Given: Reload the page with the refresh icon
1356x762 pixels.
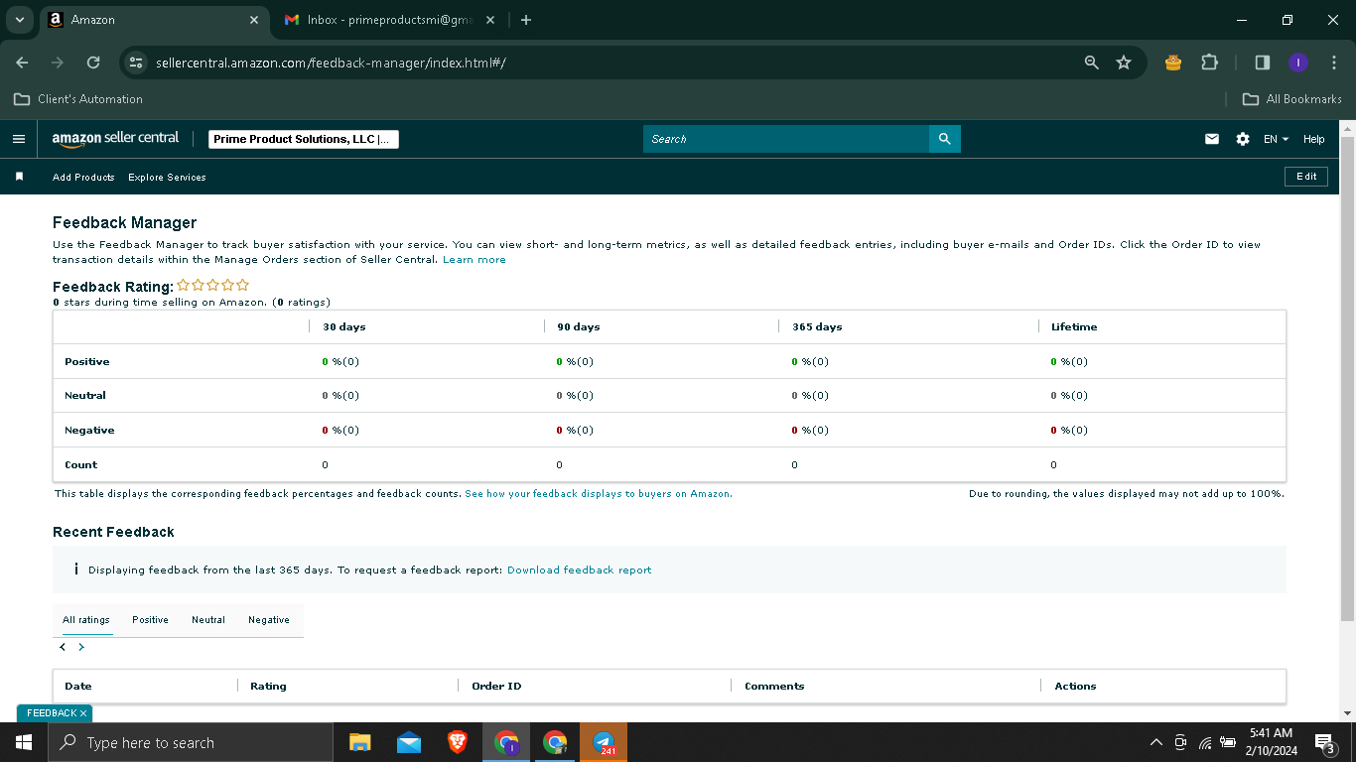Looking at the screenshot, I should (x=93, y=63).
